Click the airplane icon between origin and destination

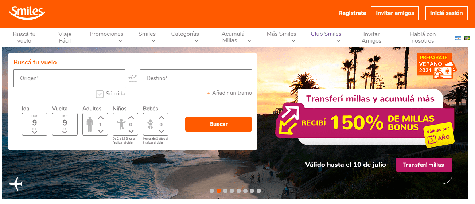(x=133, y=78)
